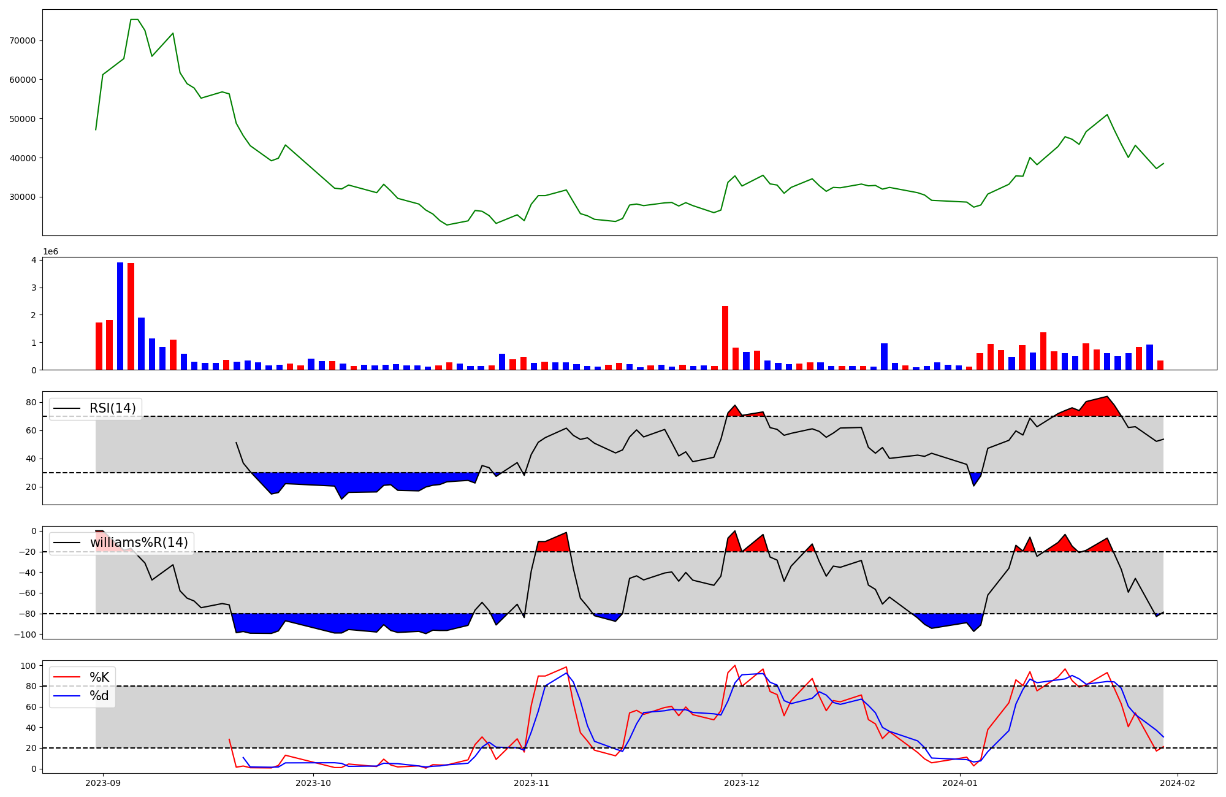Click the tallest blue volume bar
The image size is (1226, 797).
(x=120, y=316)
